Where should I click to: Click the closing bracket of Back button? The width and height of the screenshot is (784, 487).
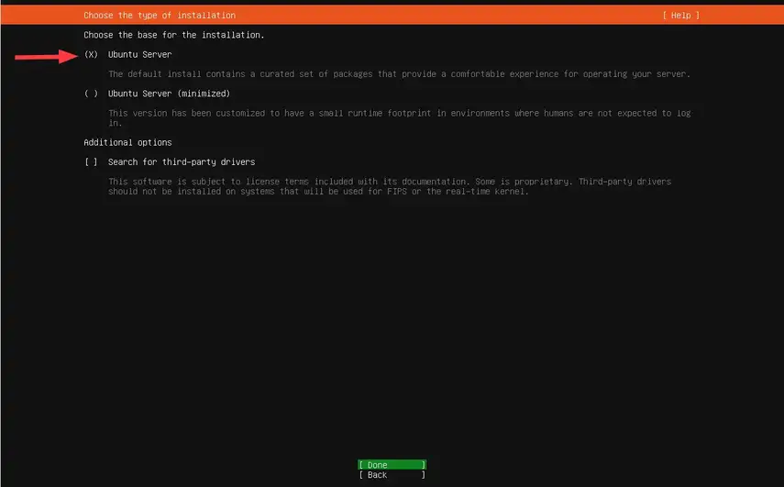point(424,475)
